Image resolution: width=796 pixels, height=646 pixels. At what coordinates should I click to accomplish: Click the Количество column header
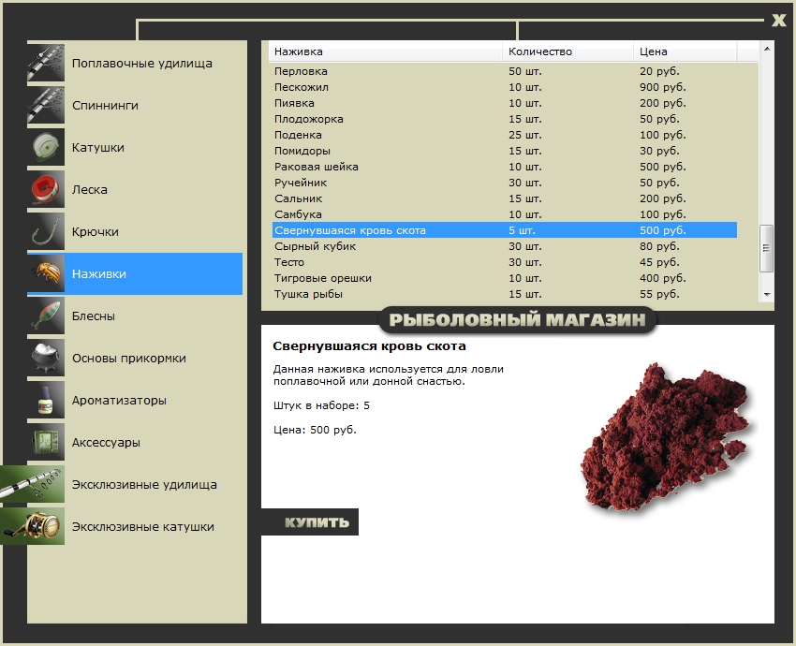point(568,51)
